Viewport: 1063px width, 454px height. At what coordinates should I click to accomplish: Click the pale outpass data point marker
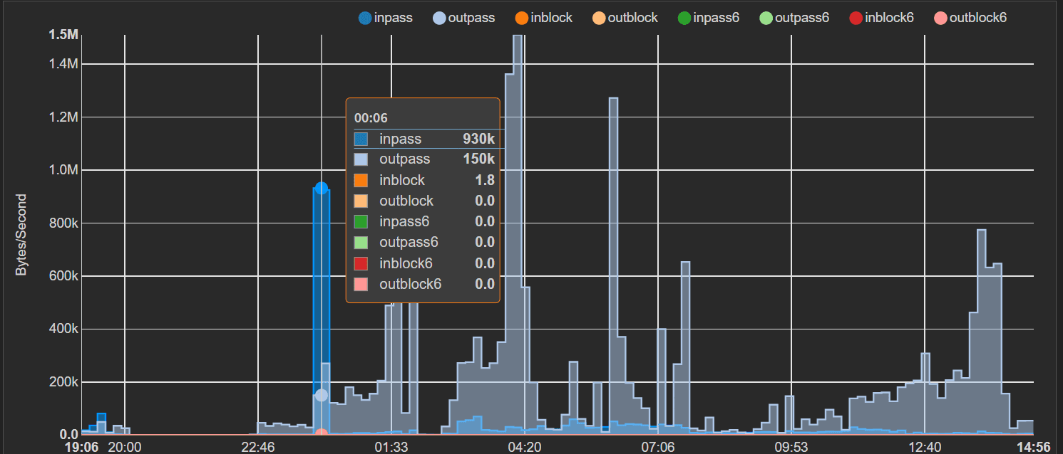point(322,395)
